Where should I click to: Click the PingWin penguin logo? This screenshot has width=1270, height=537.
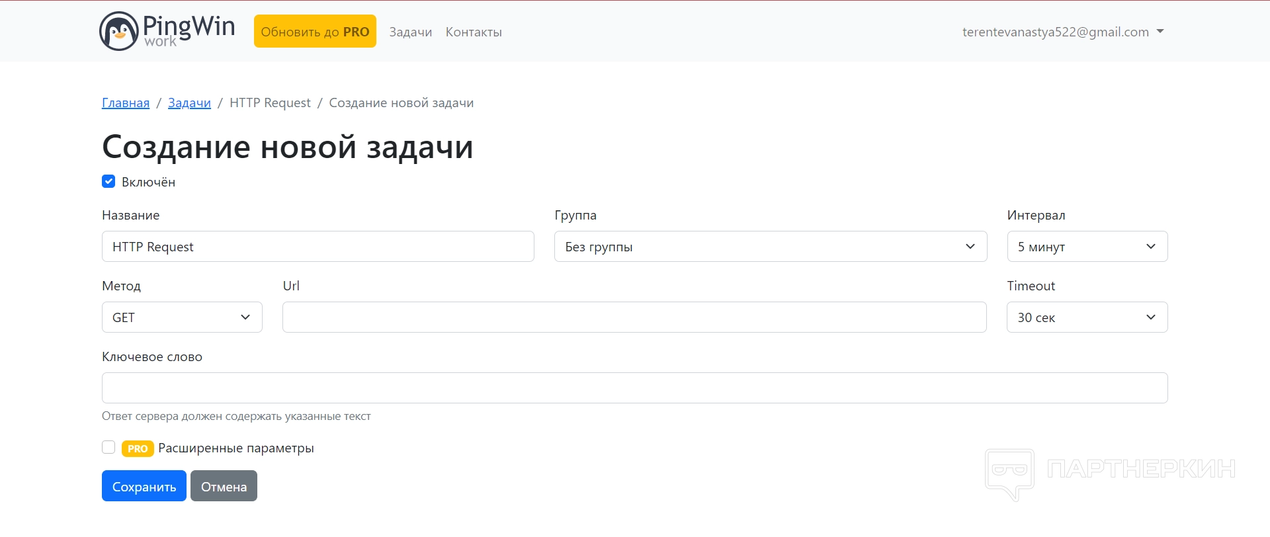point(167,31)
